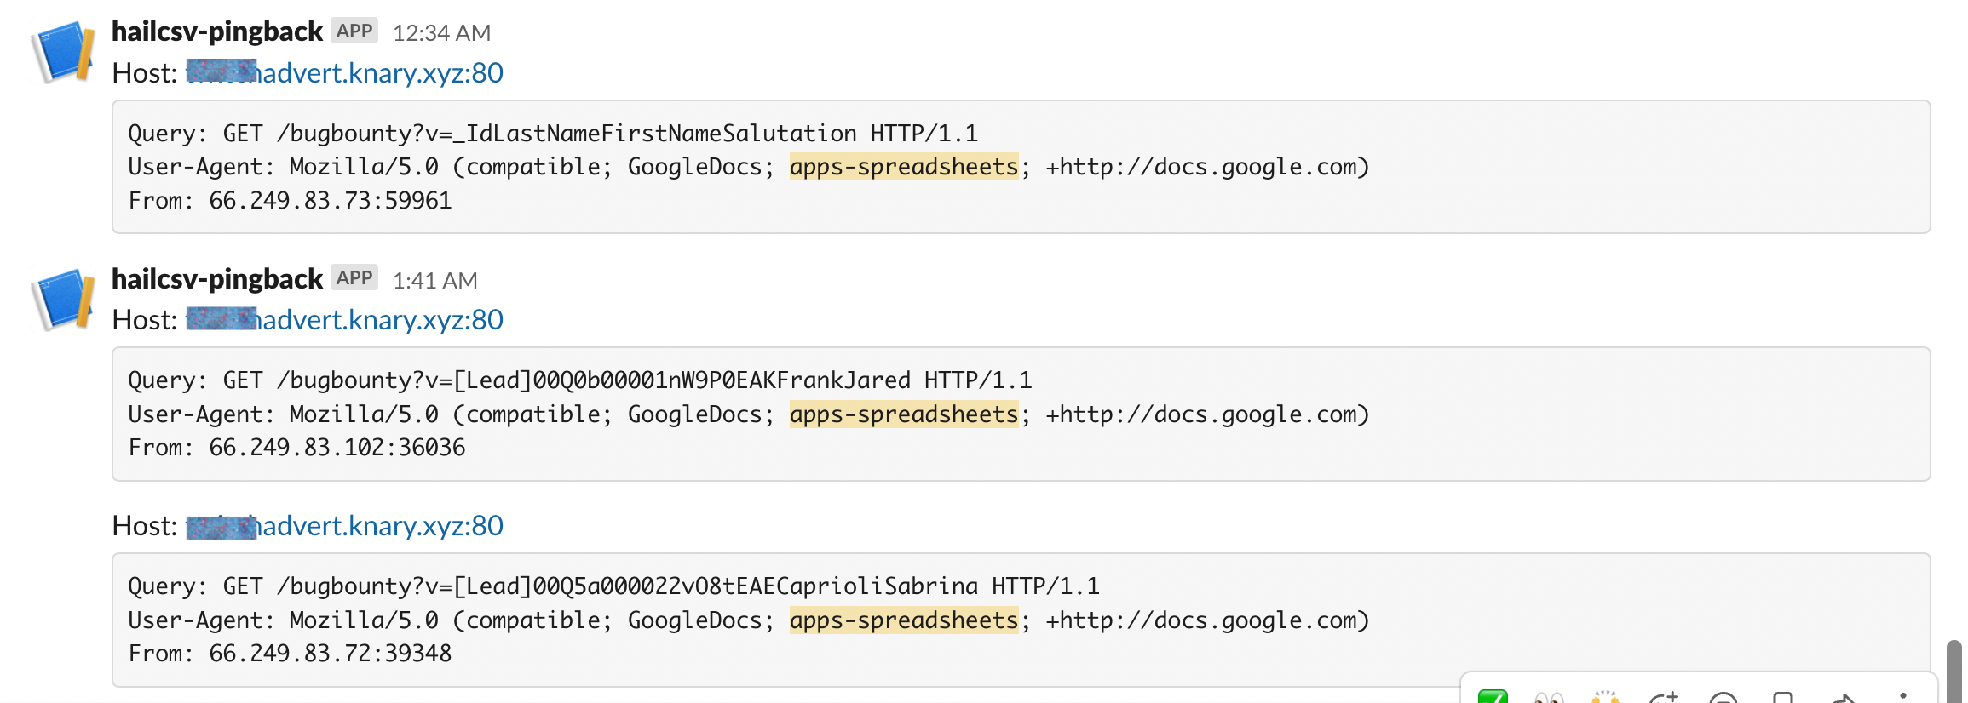Screen dimensions: 1968x703
Task: Open the hailcsv-pingback sender name at 12:34 AM
Action: point(217,31)
